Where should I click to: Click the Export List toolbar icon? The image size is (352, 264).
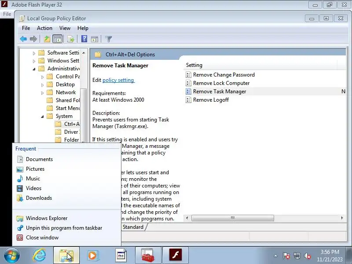pos(71,39)
